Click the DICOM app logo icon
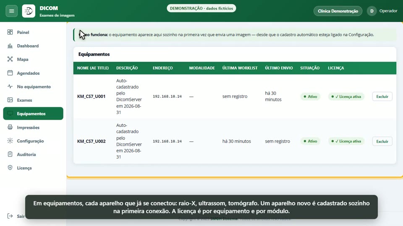The width and height of the screenshot is (403, 226). pyautogui.click(x=29, y=11)
